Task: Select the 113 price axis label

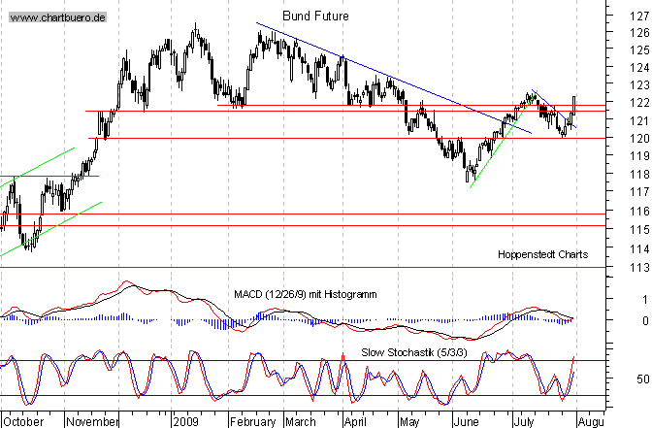Action: (638, 268)
